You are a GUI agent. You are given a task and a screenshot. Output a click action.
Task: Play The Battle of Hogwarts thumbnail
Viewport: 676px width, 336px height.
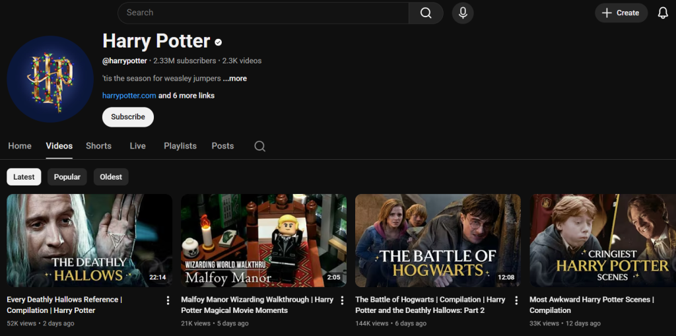click(438, 241)
